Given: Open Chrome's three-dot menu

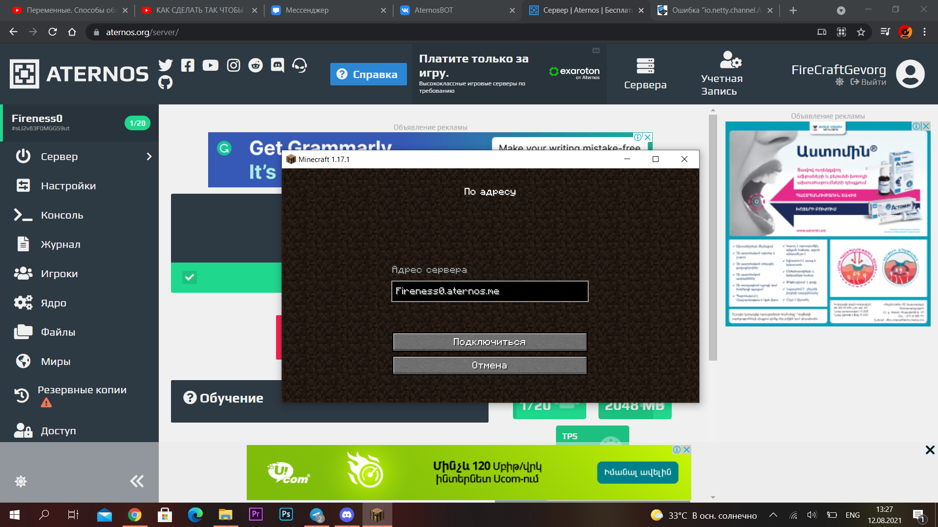Looking at the screenshot, I should pos(924,32).
